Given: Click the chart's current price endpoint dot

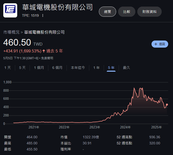Looking at the screenshot, I should point(167,105).
